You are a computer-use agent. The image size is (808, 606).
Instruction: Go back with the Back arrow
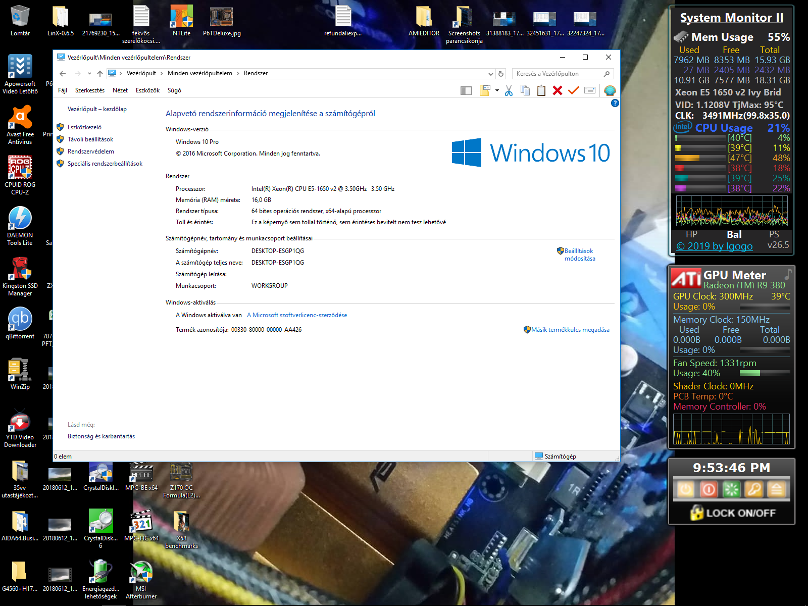[63, 74]
